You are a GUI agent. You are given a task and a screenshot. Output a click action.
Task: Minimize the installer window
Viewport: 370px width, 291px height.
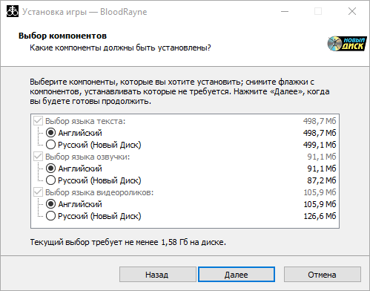tap(285, 11)
